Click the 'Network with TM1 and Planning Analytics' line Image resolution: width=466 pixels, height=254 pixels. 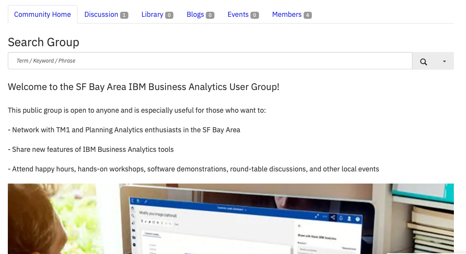coord(124,130)
